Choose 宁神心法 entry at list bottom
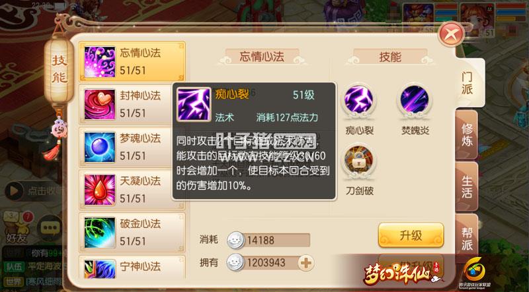This screenshot has height=292, width=529. pos(132,267)
